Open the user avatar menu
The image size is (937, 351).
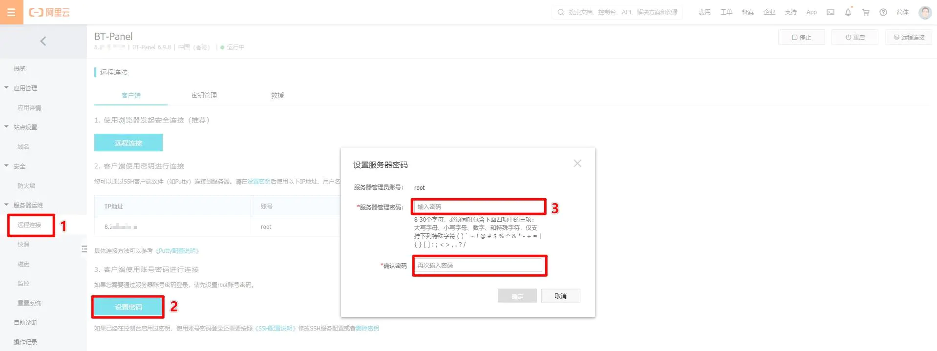[924, 12]
